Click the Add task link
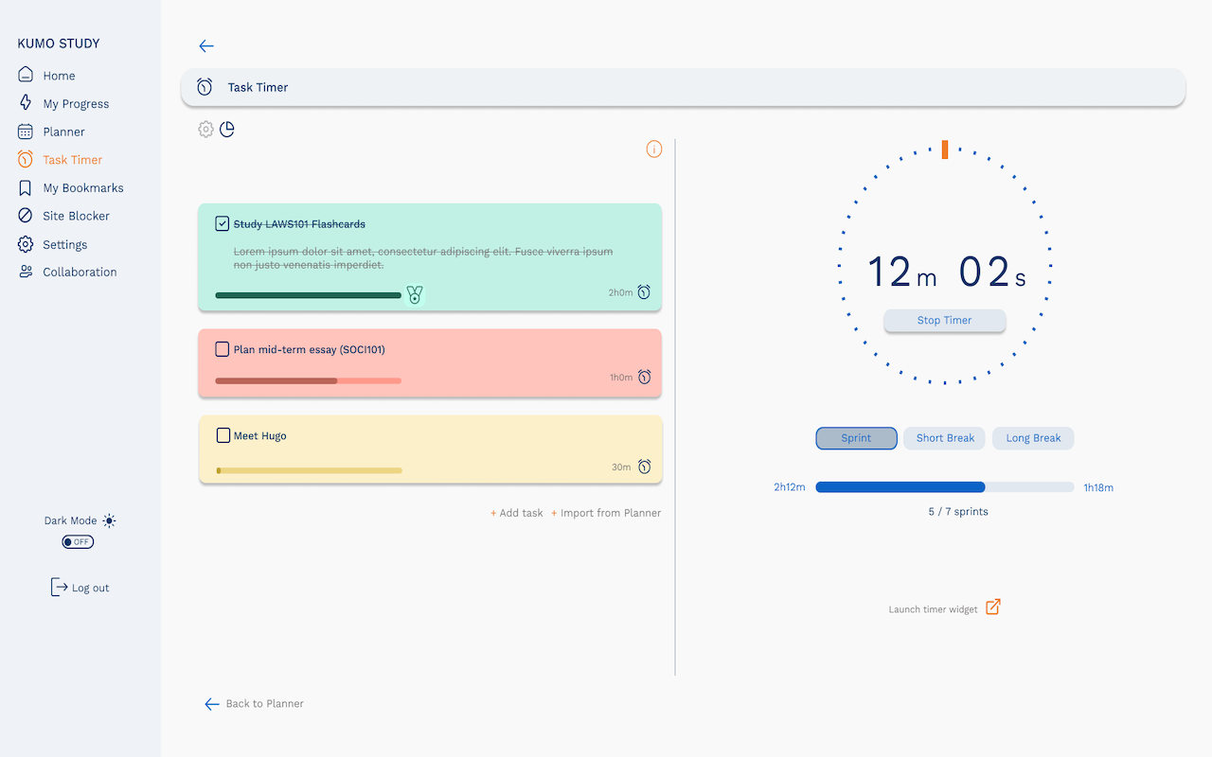1212x757 pixels. pos(520,513)
